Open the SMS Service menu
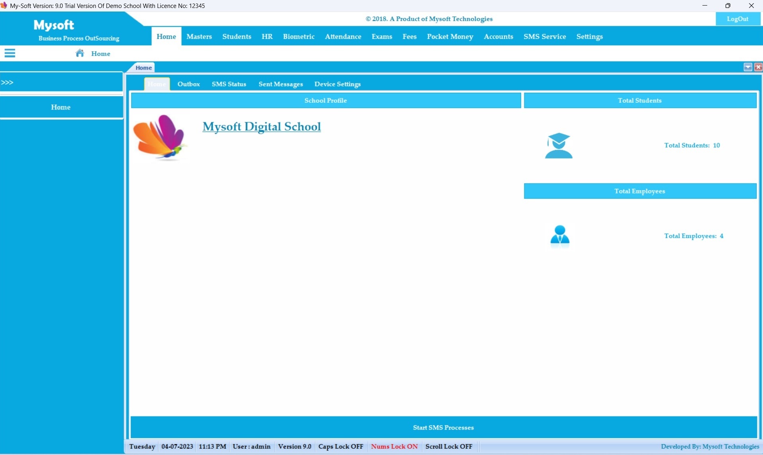Viewport: 763px width, 455px height. click(x=544, y=37)
